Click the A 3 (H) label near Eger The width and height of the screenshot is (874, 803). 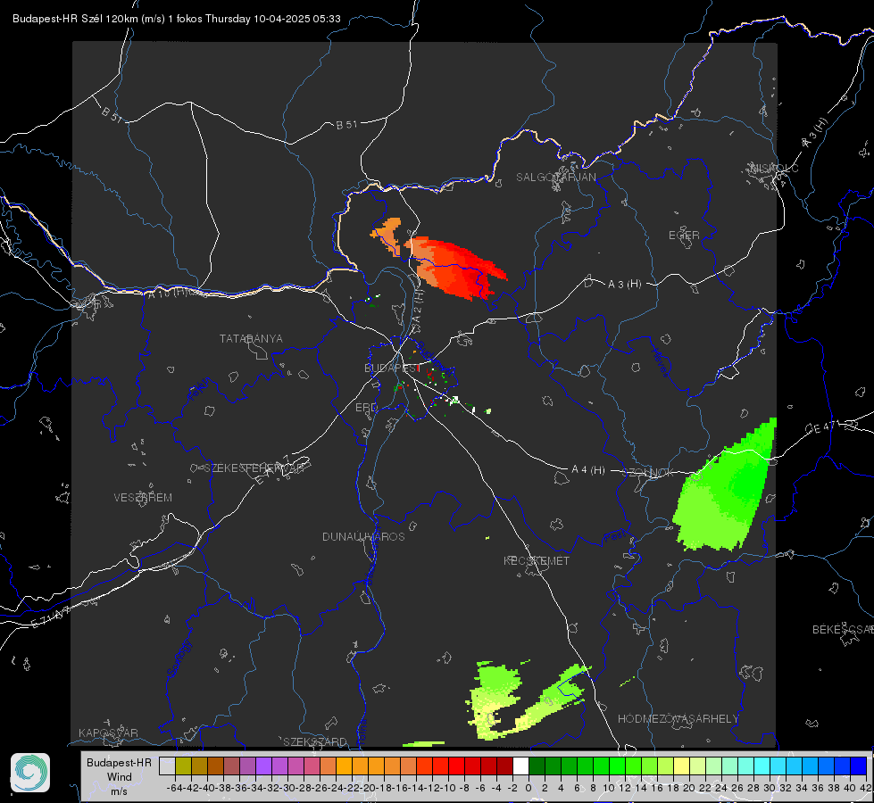(624, 284)
